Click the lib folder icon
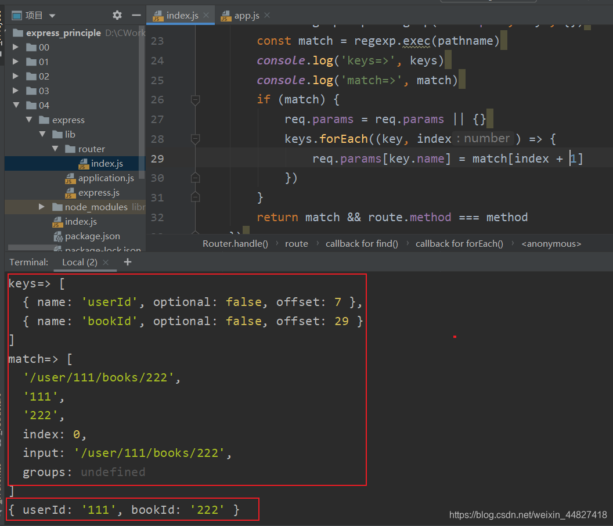This screenshot has width=613, height=526. point(57,135)
